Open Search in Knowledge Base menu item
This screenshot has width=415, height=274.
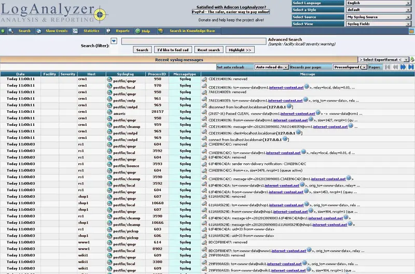pyautogui.click(x=192, y=31)
